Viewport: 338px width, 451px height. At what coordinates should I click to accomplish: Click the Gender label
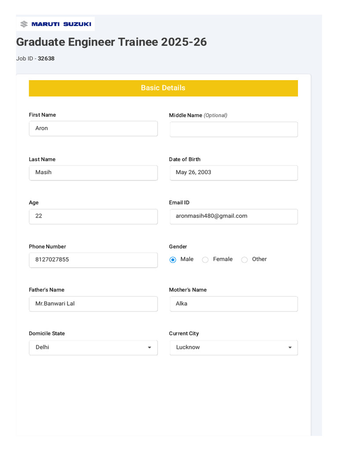point(178,247)
